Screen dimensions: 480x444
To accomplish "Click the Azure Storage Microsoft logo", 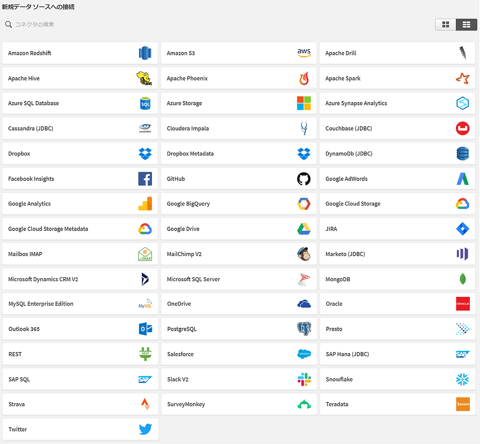I will (x=304, y=104).
